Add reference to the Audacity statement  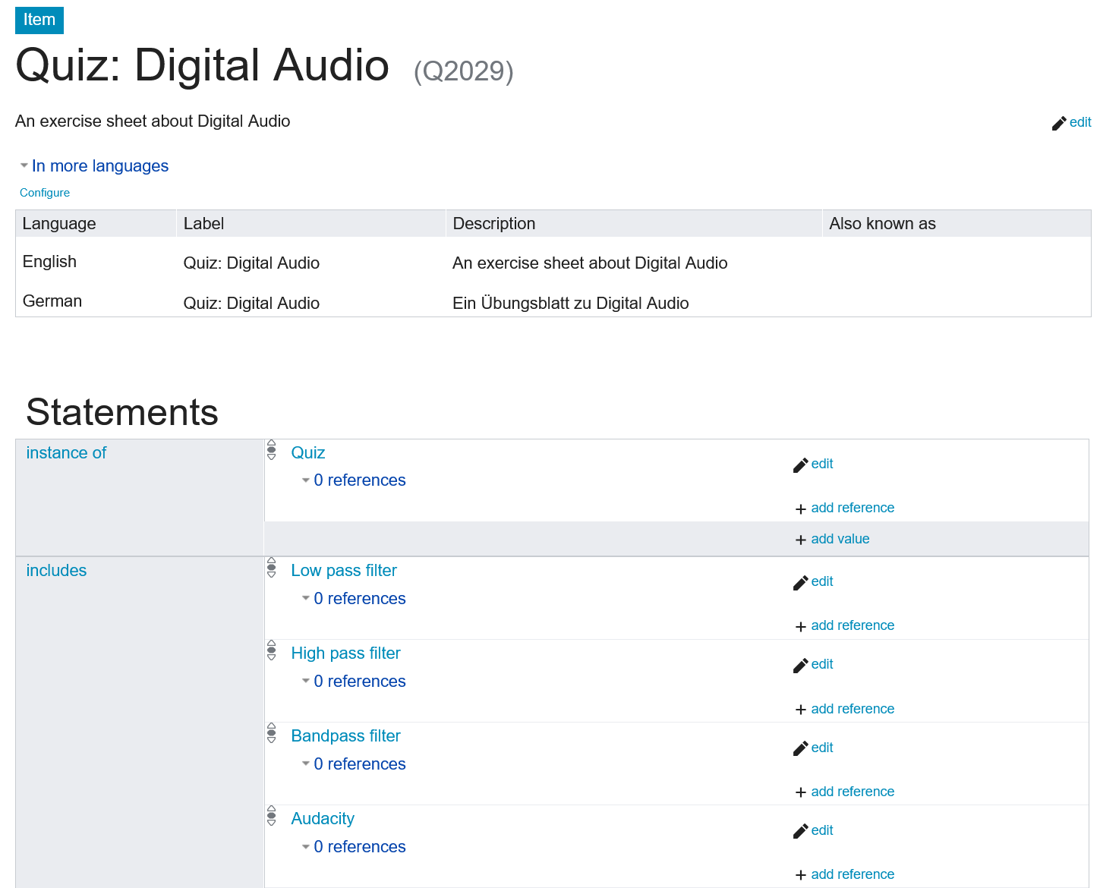click(x=852, y=874)
